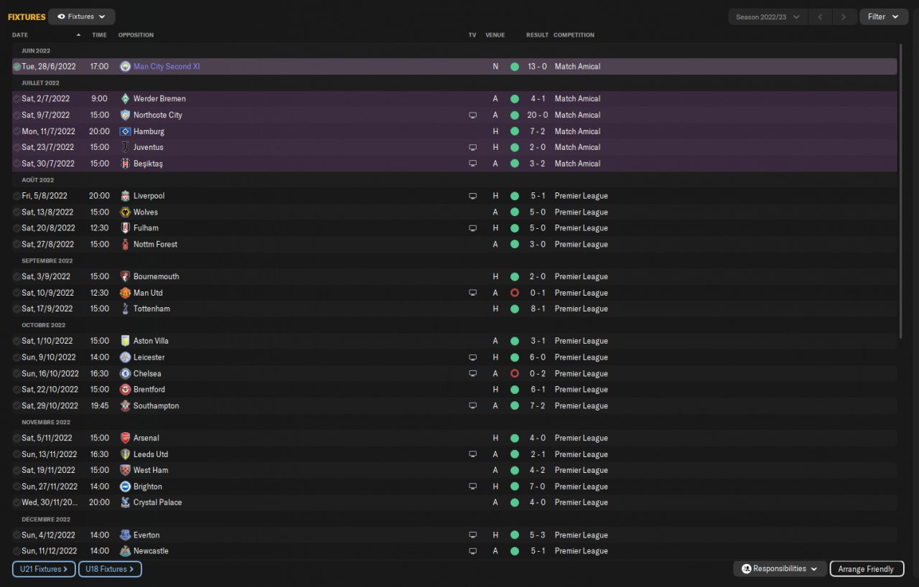Click the date Sat, 19/11/2022
The height and width of the screenshot is (587, 919).
pos(48,471)
